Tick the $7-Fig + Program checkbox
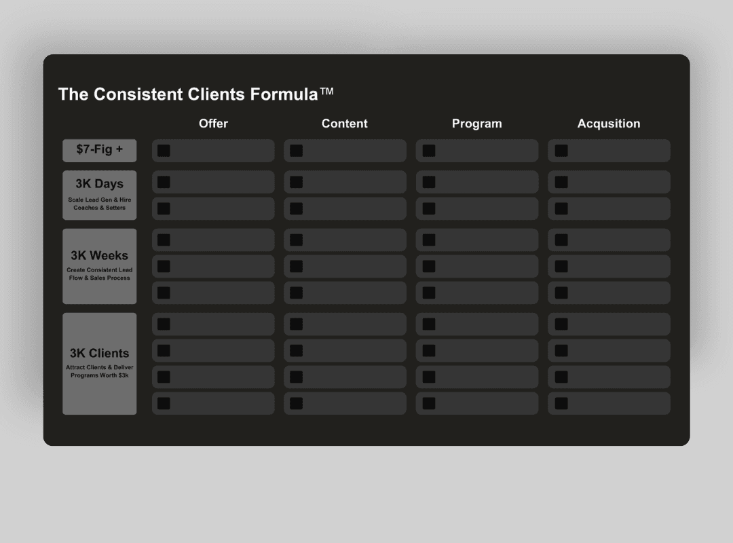 (x=429, y=151)
